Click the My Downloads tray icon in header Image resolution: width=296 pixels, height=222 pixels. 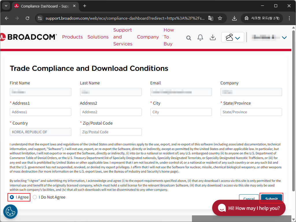[x=213, y=37]
